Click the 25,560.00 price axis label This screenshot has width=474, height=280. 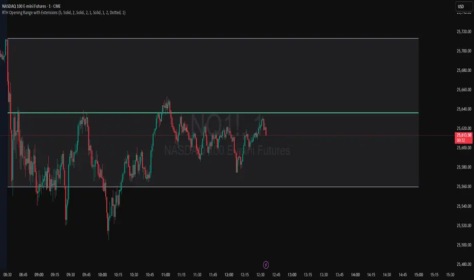point(462,186)
